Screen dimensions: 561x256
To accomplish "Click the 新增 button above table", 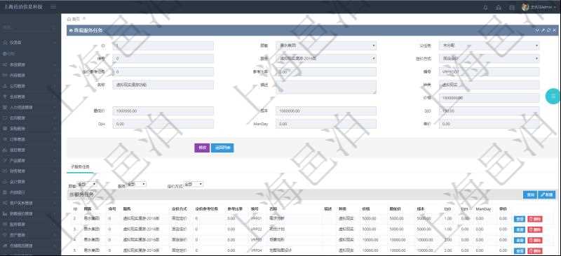I will pyautogui.click(x=547, y=194).
